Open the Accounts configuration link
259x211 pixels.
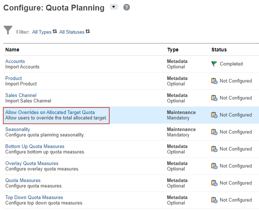15,61
